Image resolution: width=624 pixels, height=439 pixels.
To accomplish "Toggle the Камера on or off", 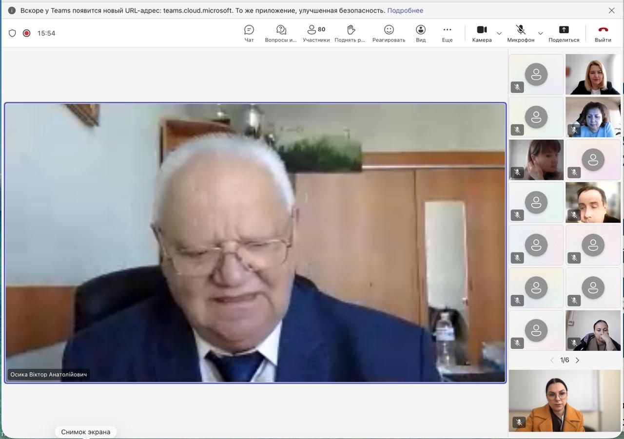I will [x=482, y=33].
